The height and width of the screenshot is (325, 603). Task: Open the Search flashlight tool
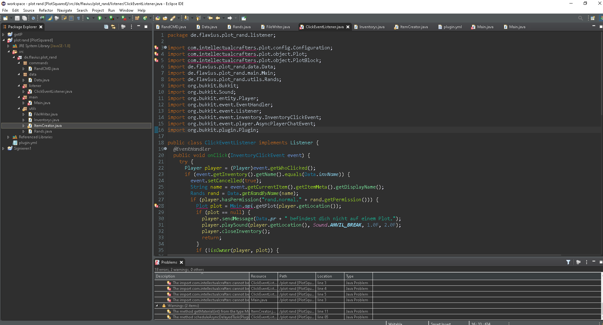(x=173, y=18)
